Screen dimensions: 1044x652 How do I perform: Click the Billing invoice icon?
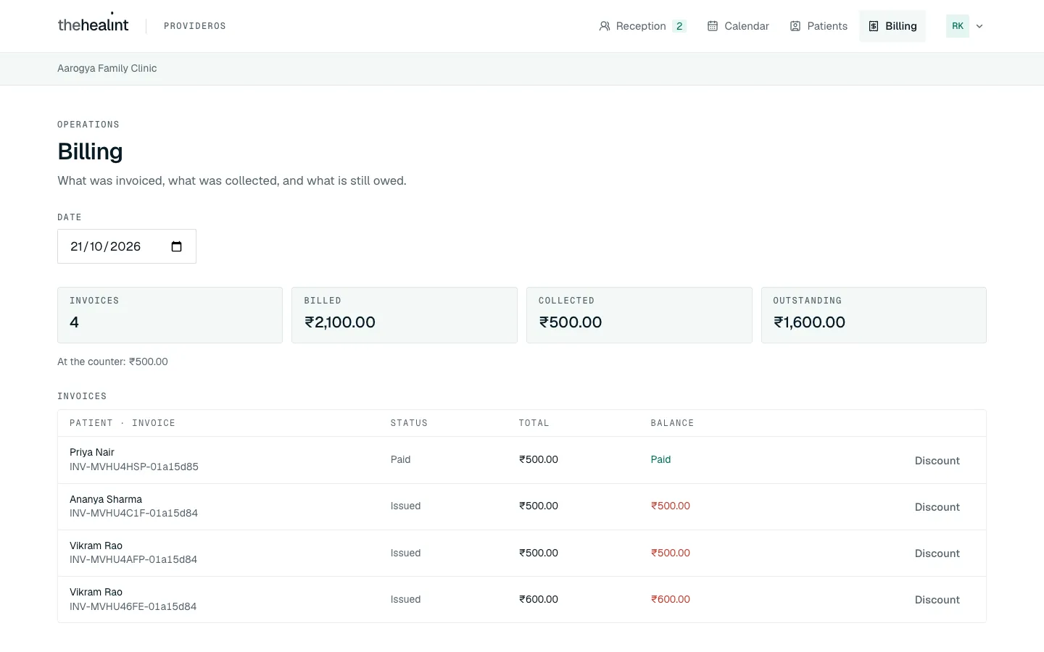tap(874, 26)
